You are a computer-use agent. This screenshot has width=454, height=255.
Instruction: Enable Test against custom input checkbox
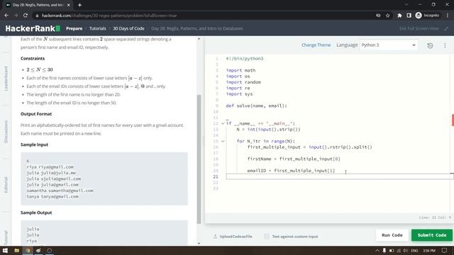pos(267,236)
